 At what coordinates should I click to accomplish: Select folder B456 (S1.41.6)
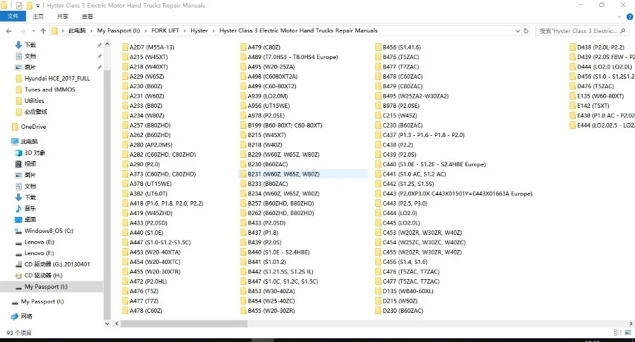(398, 48)
